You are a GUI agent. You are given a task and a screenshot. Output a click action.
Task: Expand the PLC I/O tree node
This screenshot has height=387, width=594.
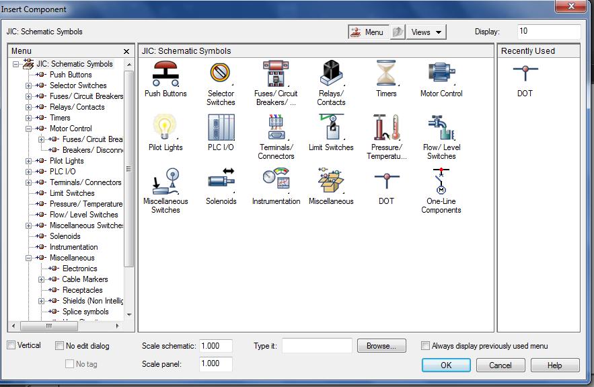(x=28, y=172)
